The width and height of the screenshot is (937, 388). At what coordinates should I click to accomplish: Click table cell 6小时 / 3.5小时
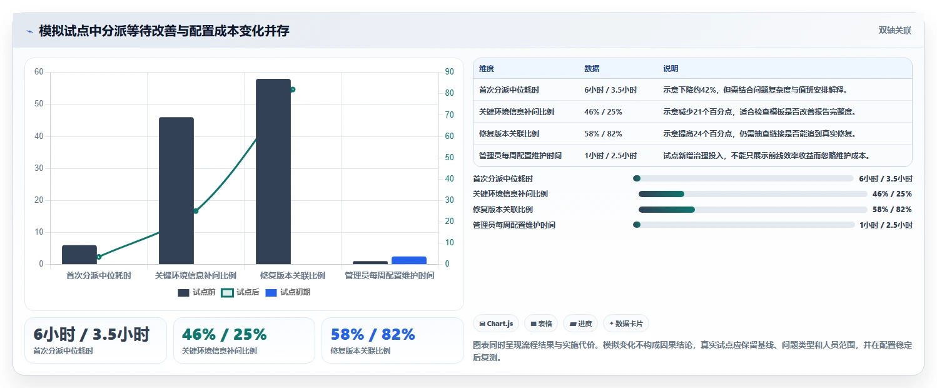[x=610, y=90]
